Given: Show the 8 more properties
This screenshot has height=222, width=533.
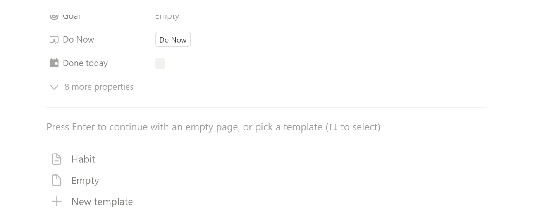Looking at the screenshot, I should click(x=99, y=87).
